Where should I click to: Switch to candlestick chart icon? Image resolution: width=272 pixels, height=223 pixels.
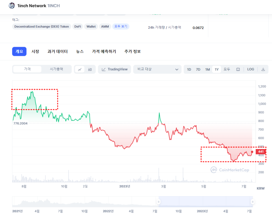(x=90, y=69)
